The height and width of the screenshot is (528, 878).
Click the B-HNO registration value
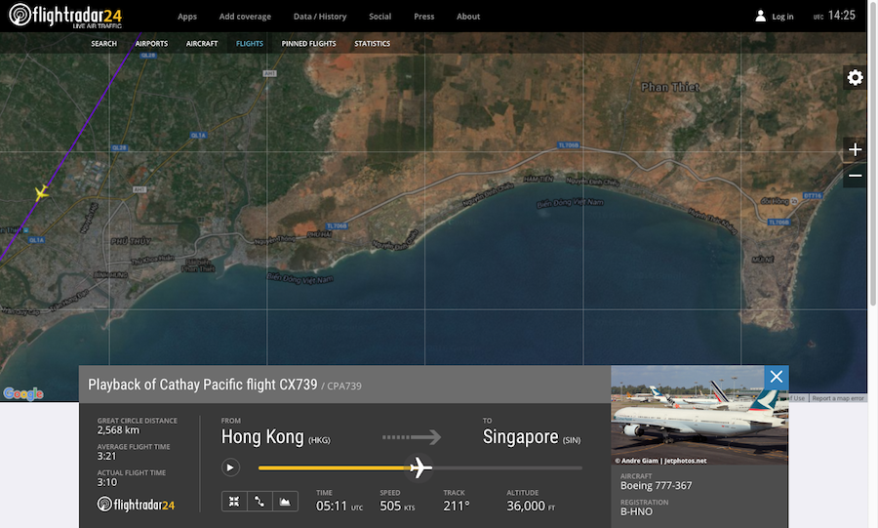coord(636,511)
